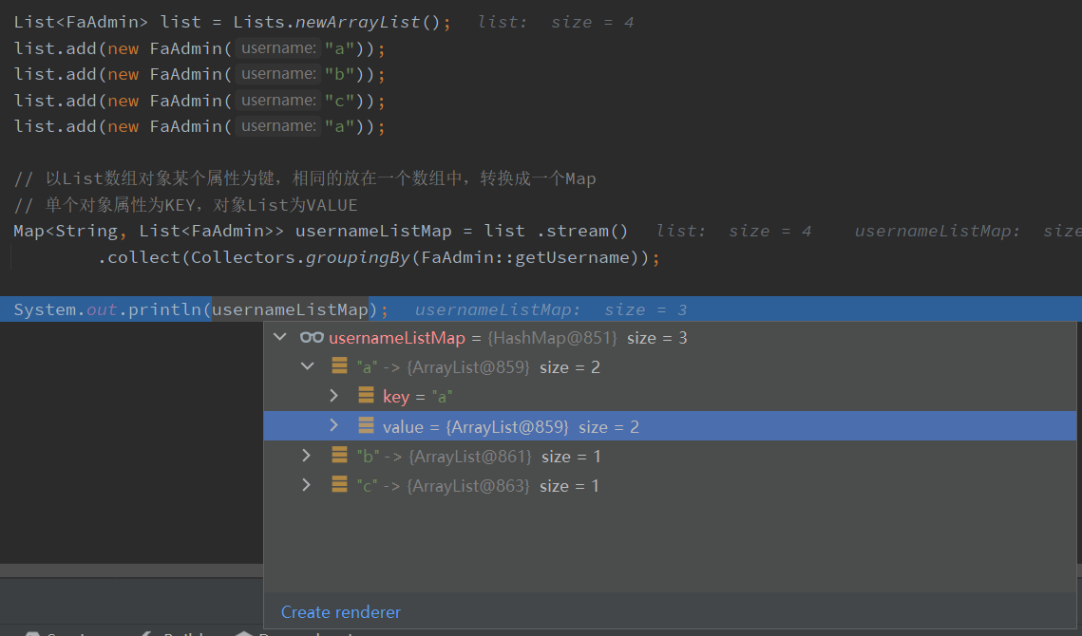1082x636 pixels.
Task: Click the list icon next to key = "a"
Action: (x=366, y=396)
